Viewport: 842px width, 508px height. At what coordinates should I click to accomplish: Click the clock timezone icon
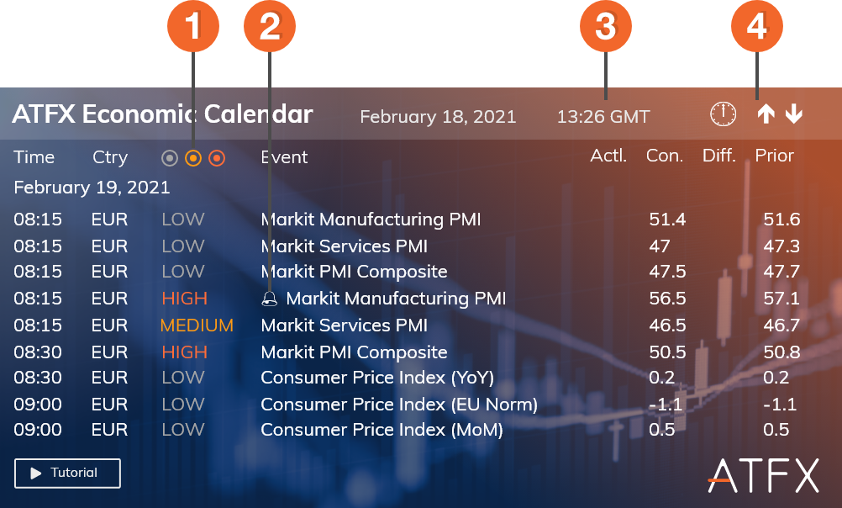point(723,114)
